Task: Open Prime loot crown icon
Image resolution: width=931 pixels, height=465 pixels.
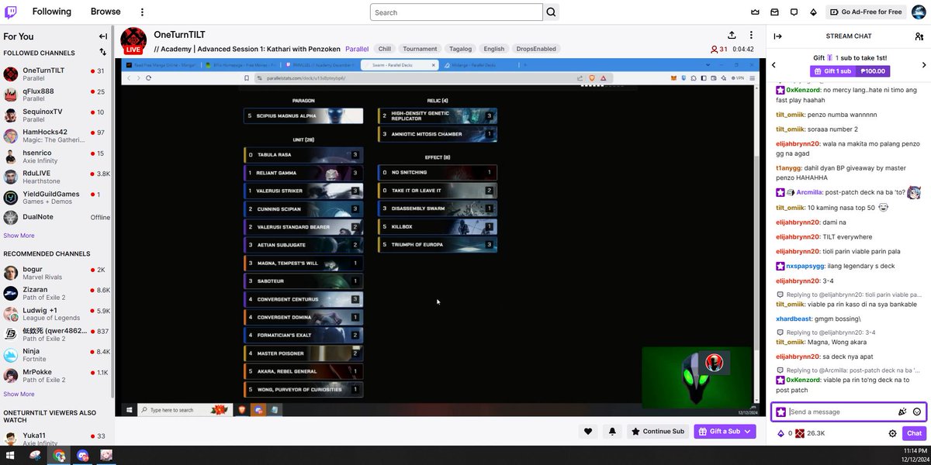Action: tap(755, 12)
